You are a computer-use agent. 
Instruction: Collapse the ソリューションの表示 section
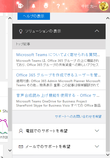click(97, 31)
